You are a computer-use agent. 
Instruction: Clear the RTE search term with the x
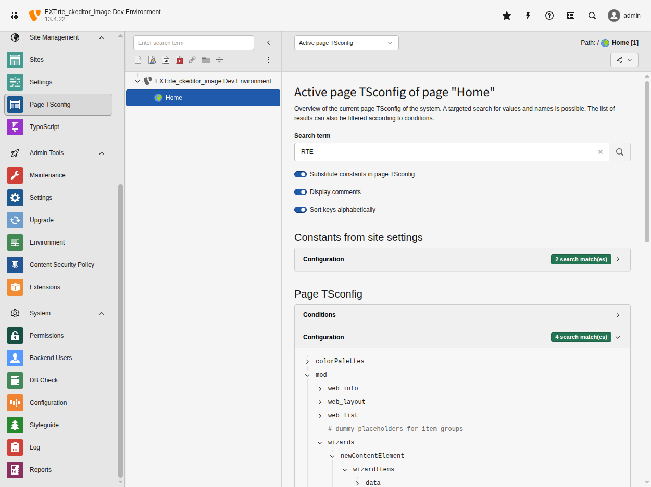tap(600, 152)
